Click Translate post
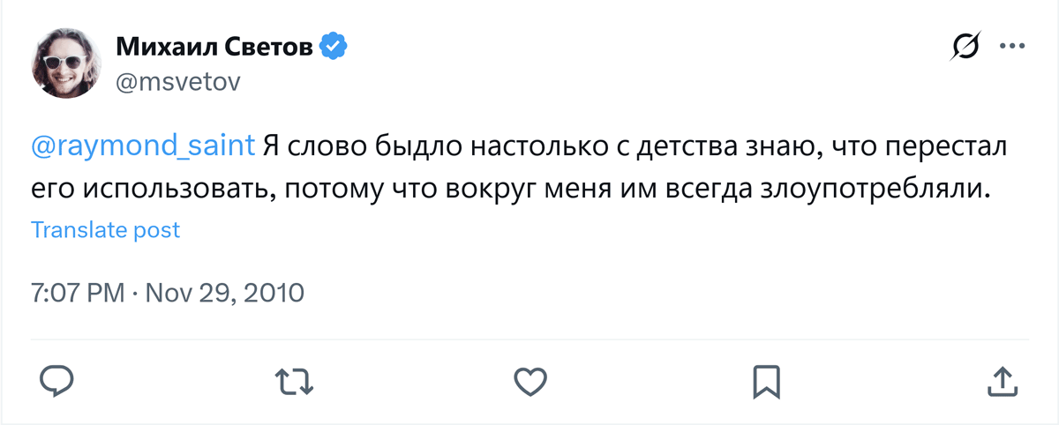The width and height of the screenshot is (1059, 425). point(105,230)
